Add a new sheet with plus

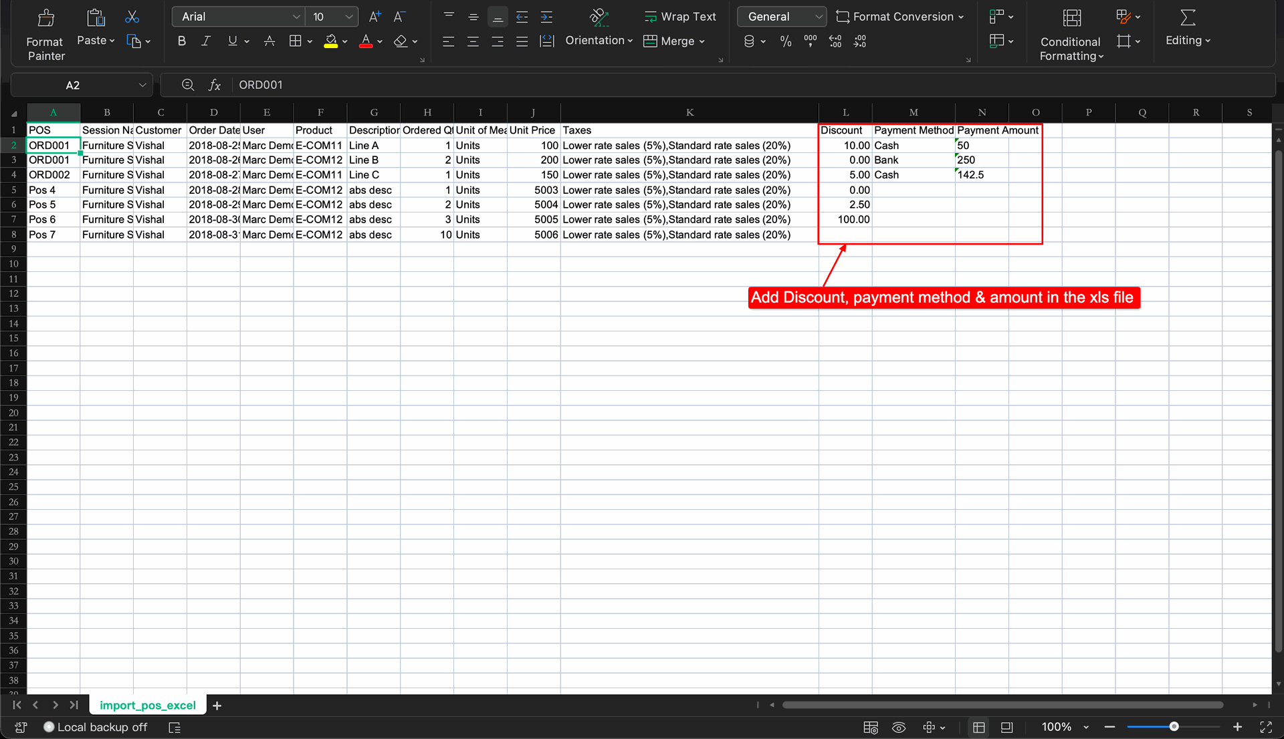click(x=217, y=706)
